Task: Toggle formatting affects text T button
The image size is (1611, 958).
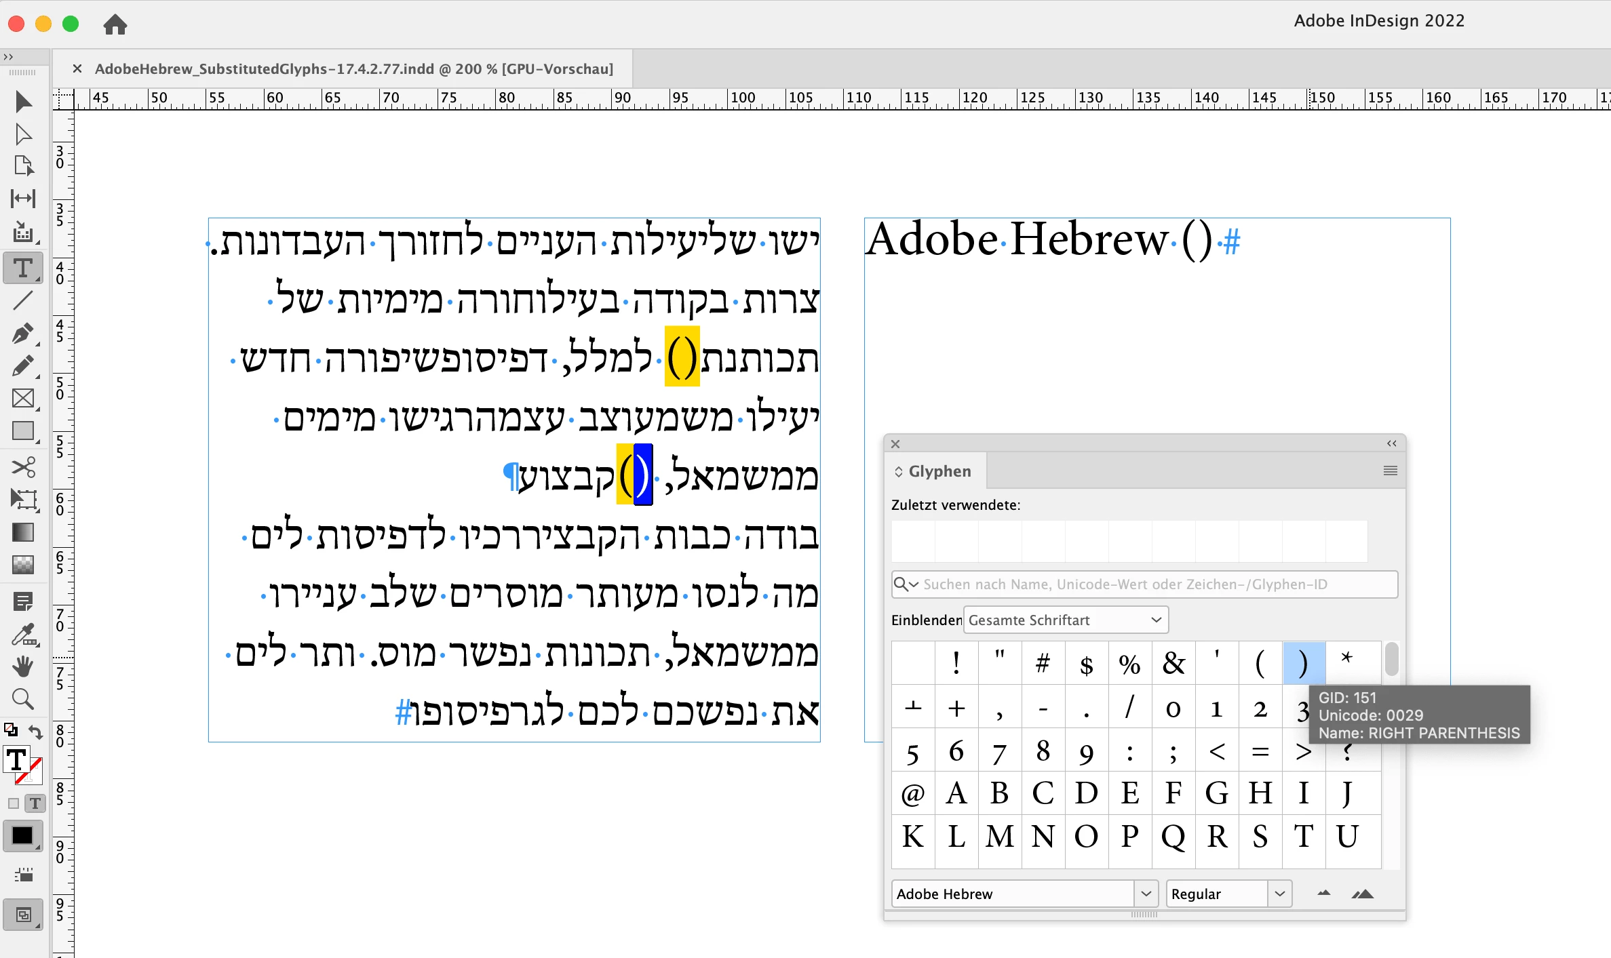Action: pos(35,803)
